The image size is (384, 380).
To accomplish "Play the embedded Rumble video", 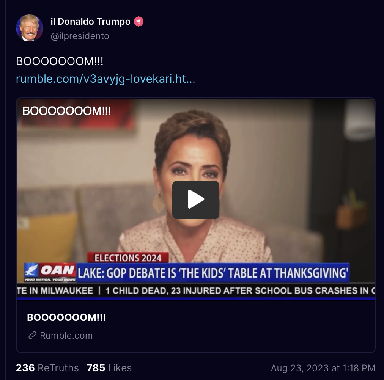I will tap(196, 199).
